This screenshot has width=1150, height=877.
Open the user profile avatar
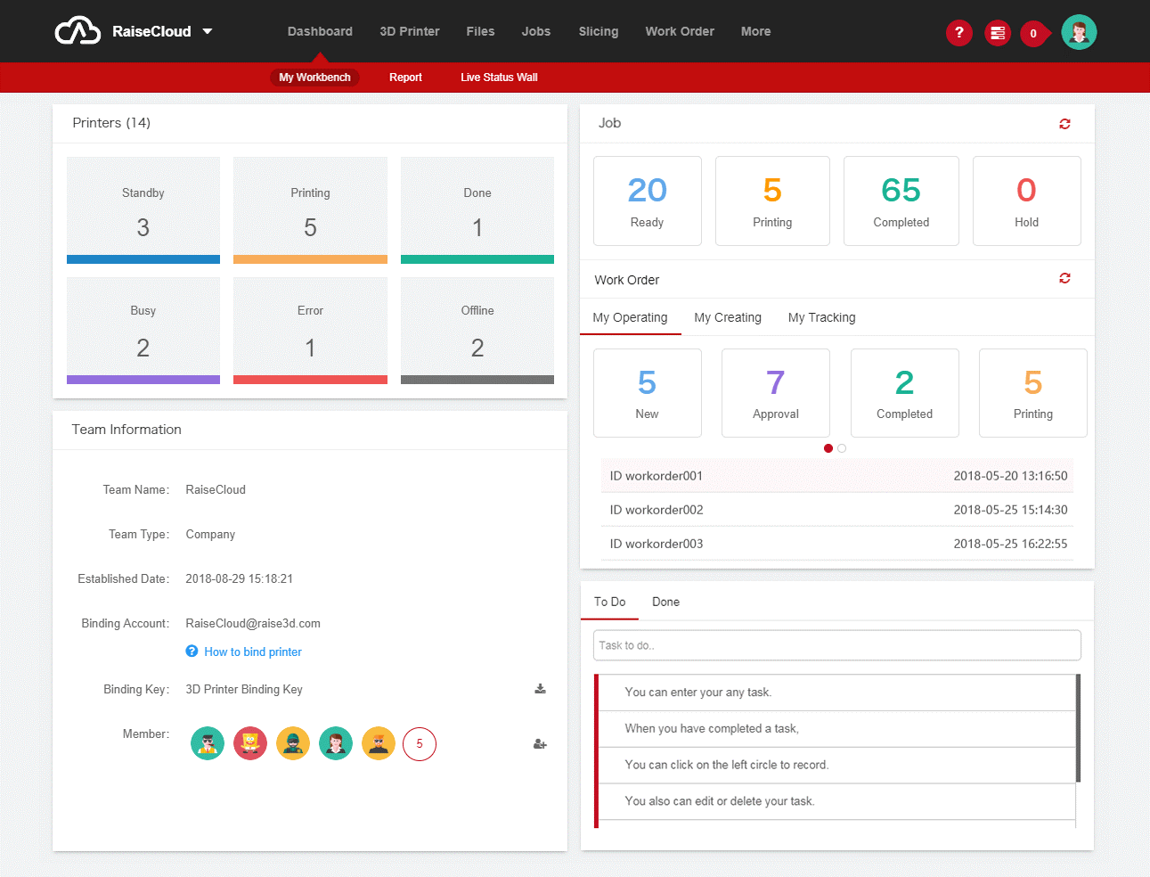[x=1079, y=32]
